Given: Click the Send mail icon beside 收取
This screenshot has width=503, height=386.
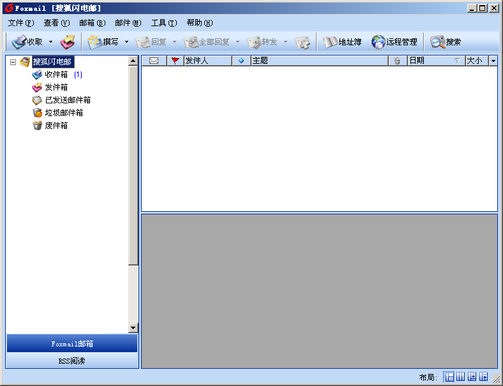Looking at the screenshot, I should pyautogui.click(x=68, y=42).
